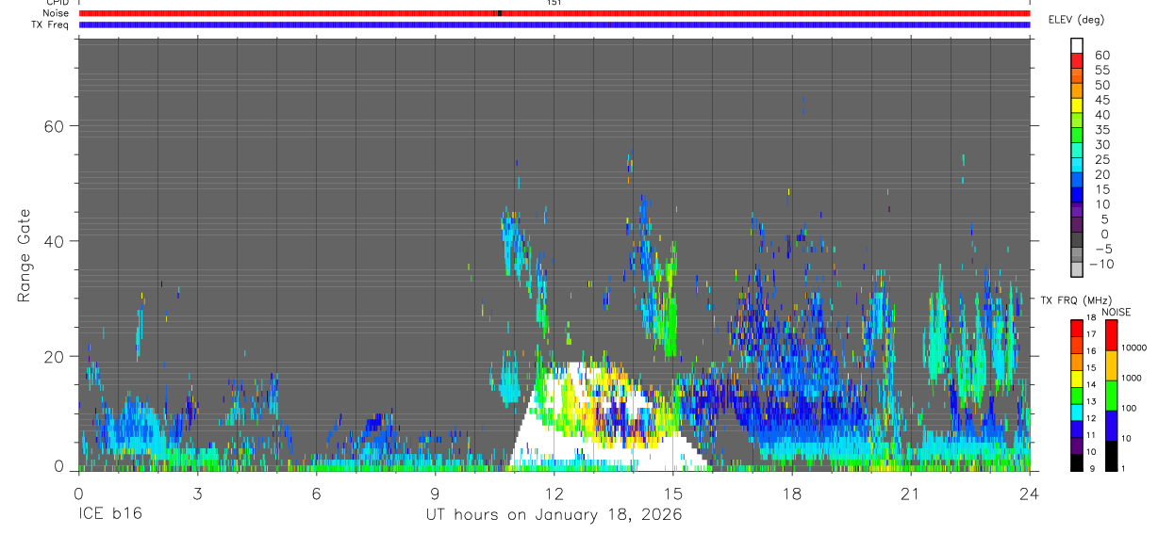Select the yellow-orange swatch in NOISE legend
Viewport: 1158px width, 534px height.
click(1111, 365)
